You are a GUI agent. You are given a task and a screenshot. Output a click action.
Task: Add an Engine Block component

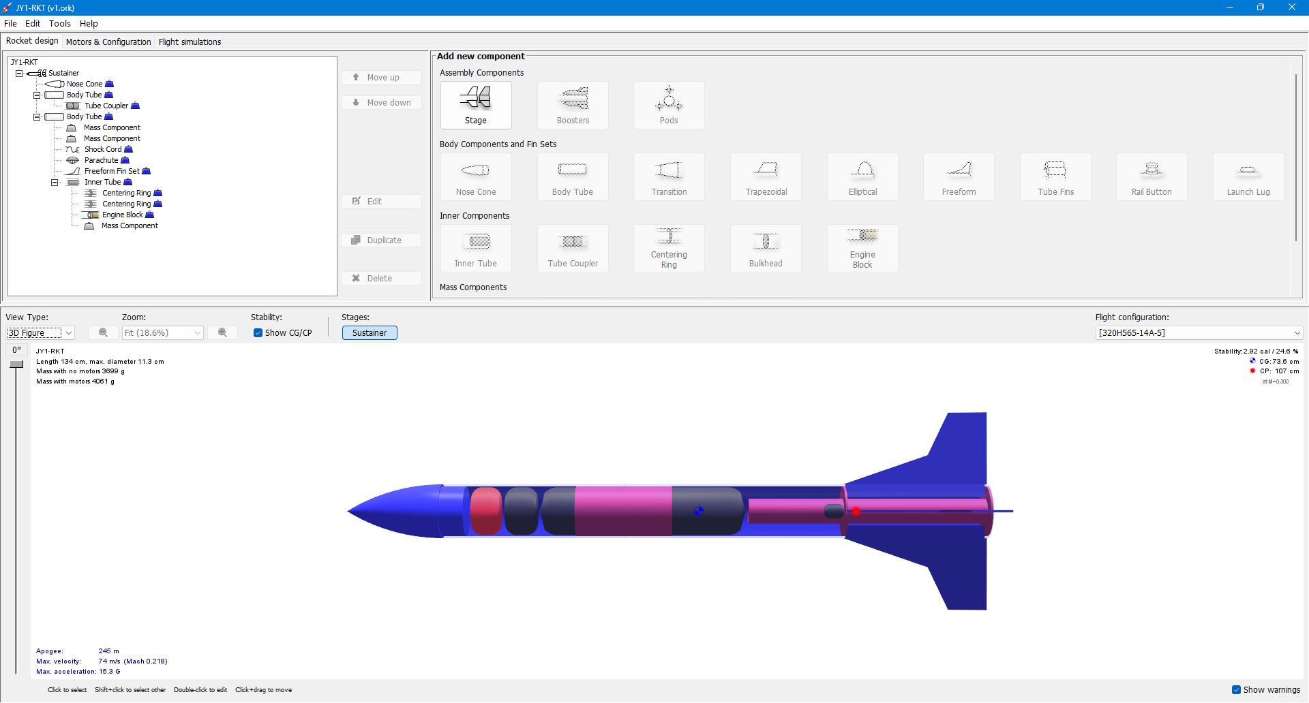(862, 248)
